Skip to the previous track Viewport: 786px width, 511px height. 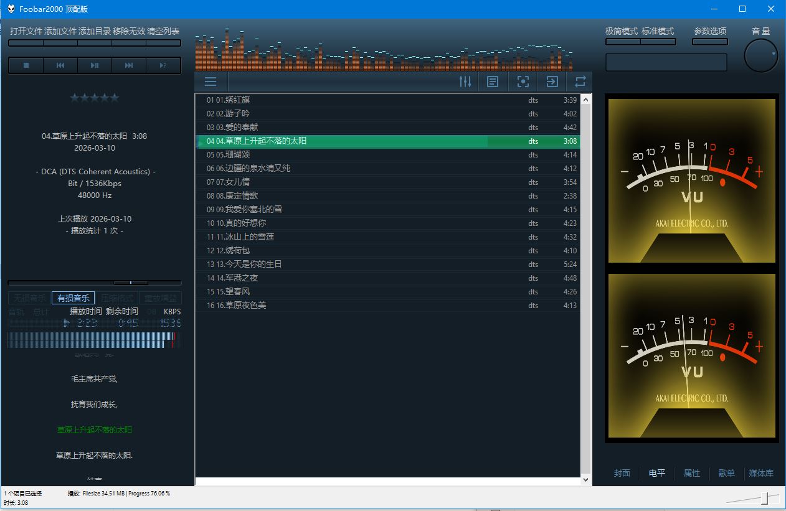pos(60,65)
